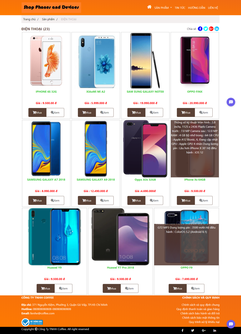Image resolution: width=241 pixels, height=334 pixels.
Task: Click the Shop Phones and Devices logo
Action: coord(51,8)
